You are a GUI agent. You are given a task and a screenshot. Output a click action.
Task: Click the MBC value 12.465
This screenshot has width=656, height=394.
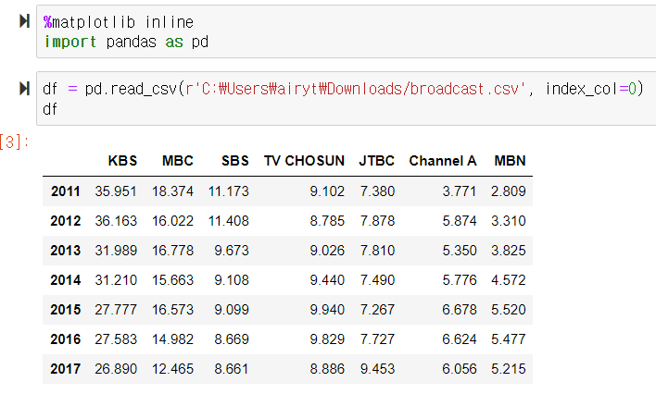[172, 369]
